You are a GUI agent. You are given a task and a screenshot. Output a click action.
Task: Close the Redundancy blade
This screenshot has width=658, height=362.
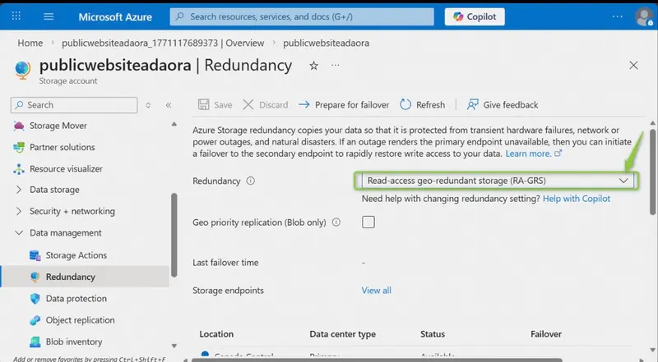(633, 66)
